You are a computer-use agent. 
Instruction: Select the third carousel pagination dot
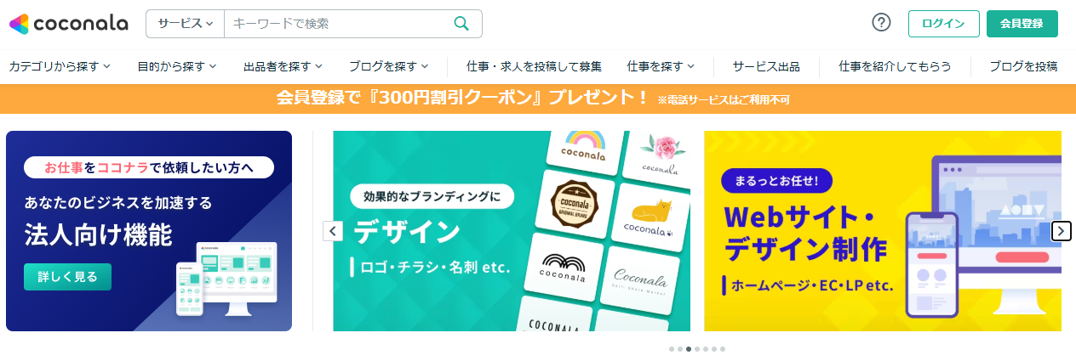(x=689, y=349)
